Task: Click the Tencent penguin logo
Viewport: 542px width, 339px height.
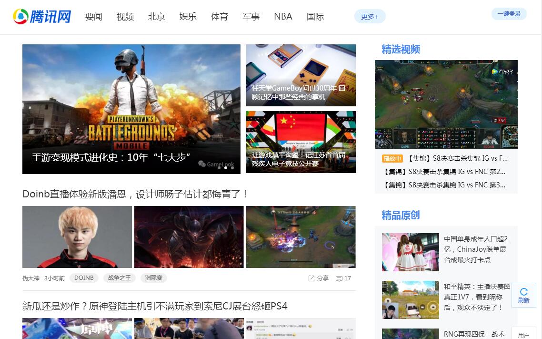Action: click(x=20, y=17)
